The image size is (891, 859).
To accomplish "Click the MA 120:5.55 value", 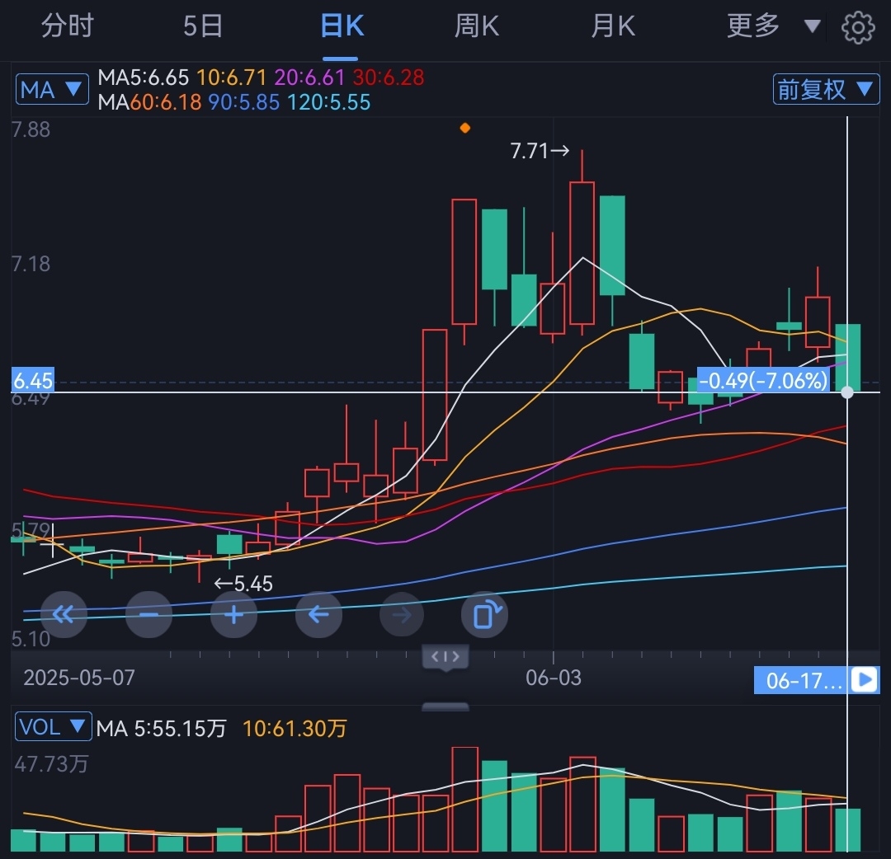I will 328,102.
